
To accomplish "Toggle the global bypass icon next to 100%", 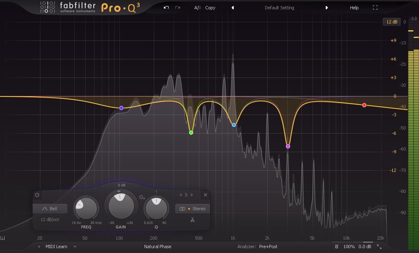I will tap(337, 247).
